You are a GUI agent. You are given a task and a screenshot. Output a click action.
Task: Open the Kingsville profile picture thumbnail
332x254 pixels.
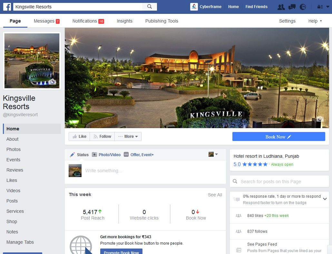pos(32,61)
